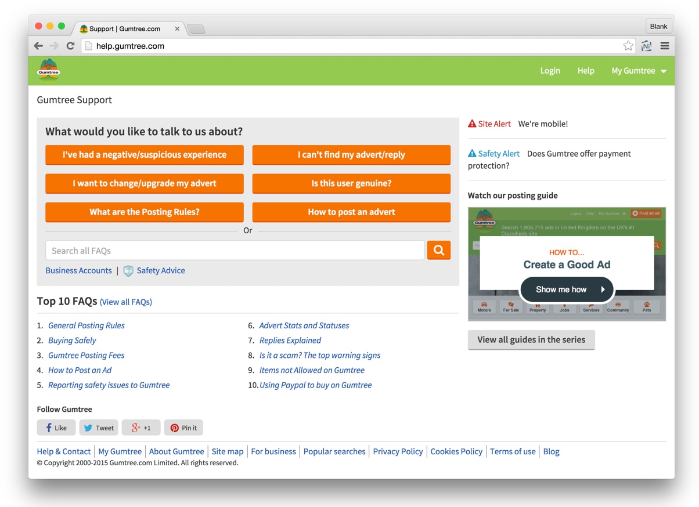
Task: Click the orange search magnifier button
Action: pyautogui.click(x=439, y=251)
